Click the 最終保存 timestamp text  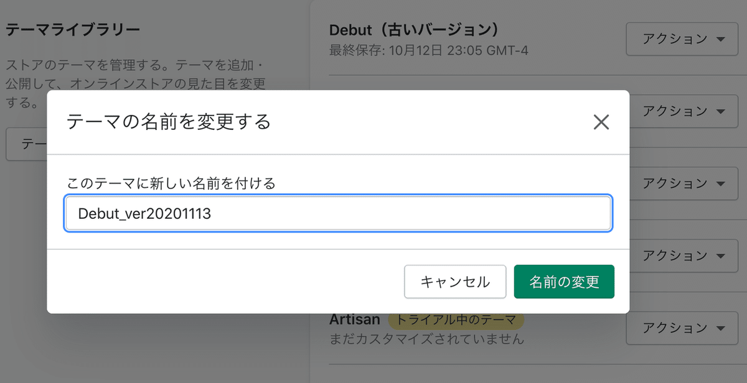tap(428, 50)
